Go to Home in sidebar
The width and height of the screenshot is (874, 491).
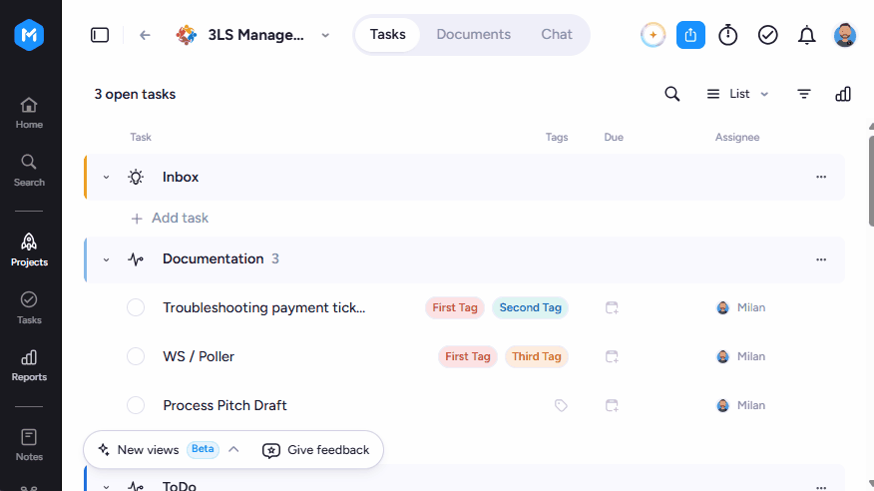coord(29,113)
